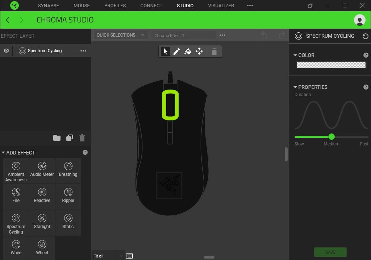Add the Reactive effect

pos(42,197)
